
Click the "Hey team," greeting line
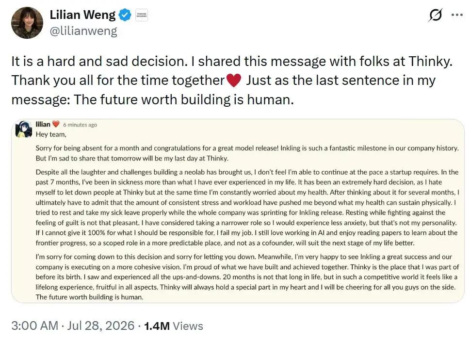[x=51, y=134]
